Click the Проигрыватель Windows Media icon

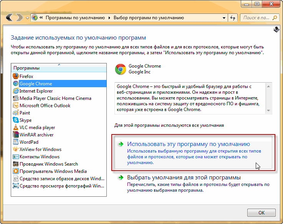16,171
